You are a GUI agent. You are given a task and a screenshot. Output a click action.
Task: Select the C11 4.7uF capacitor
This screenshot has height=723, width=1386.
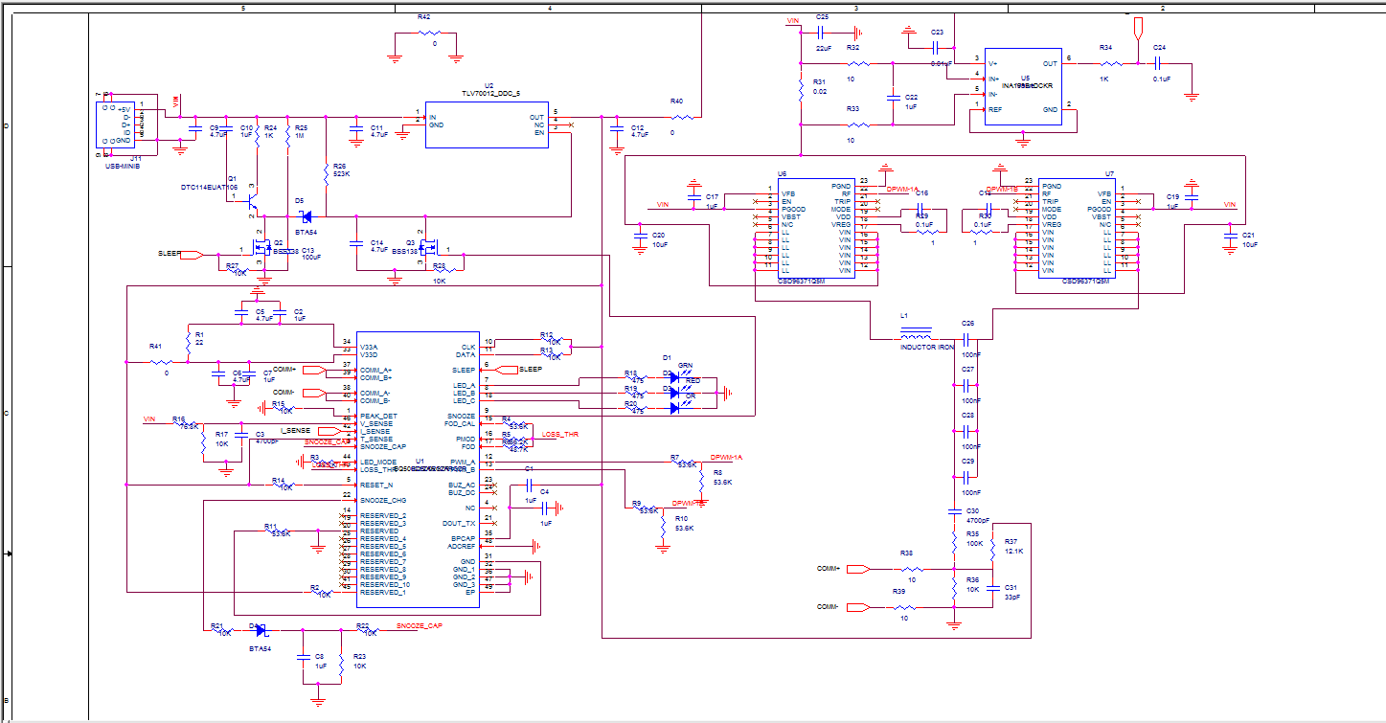(356, 129)
